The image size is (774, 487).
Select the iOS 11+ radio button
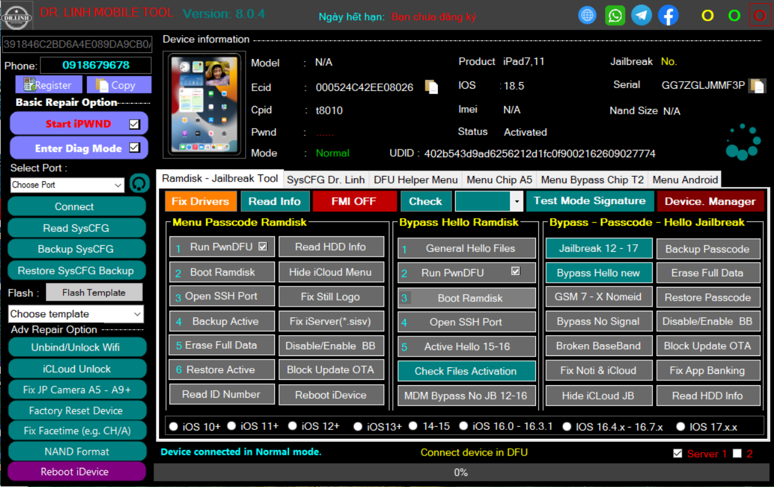pos(232,426)
